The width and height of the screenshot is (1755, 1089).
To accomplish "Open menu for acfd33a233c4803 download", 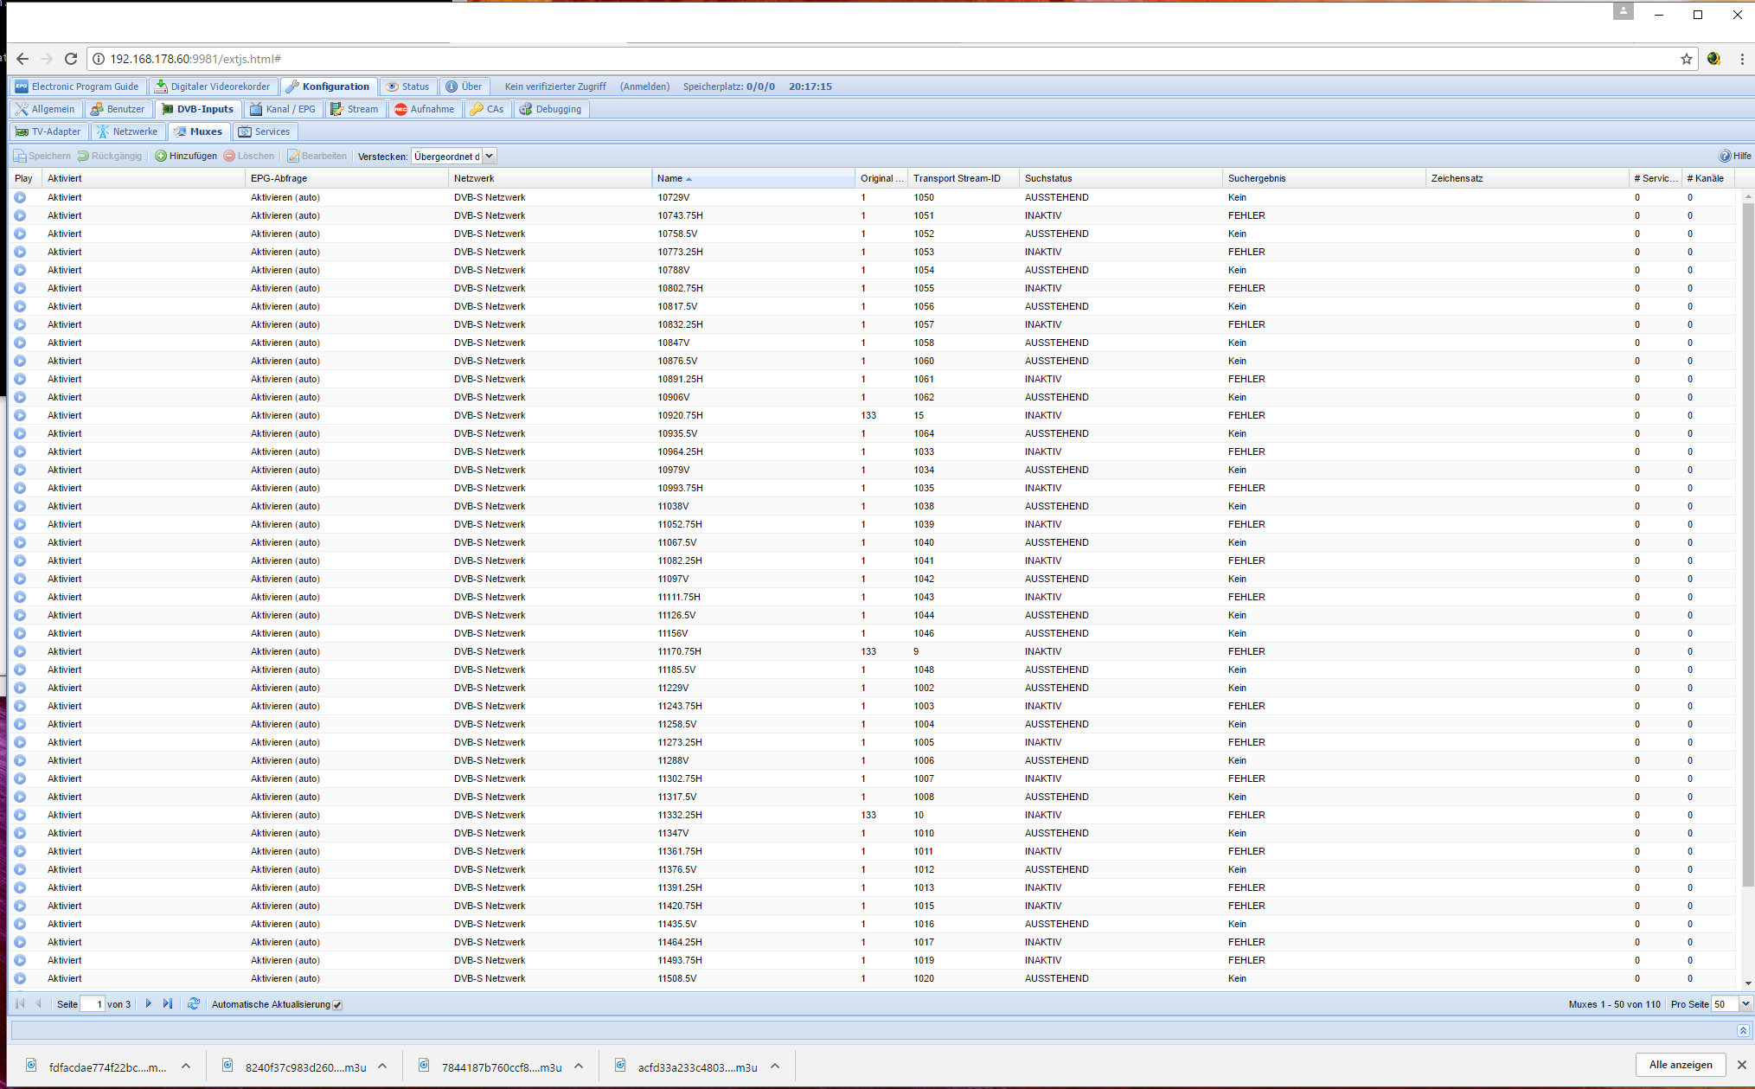I will click(x=775, y=1067).
